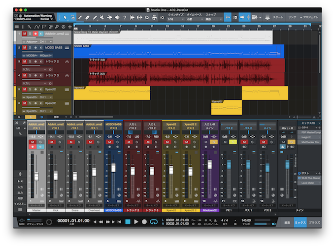Image resolution: width=335 pixels, height=247 pixels.
Task: Open track 3 input L dropdown
Action: click(x=34, y=69)
